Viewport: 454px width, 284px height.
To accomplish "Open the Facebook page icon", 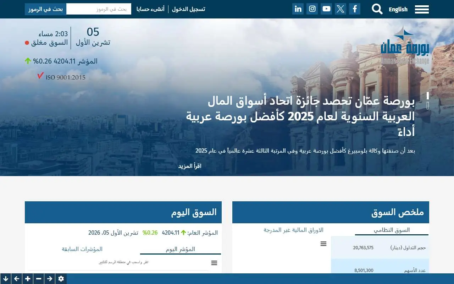I will point(355,9).
